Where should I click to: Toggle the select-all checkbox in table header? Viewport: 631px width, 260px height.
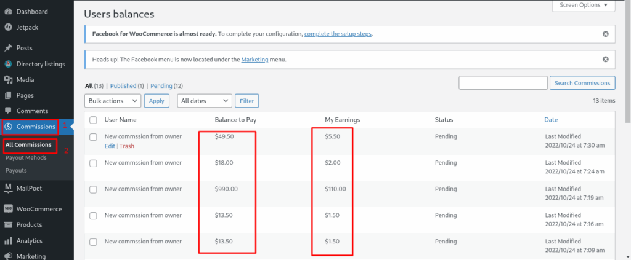[x=93, y=120]
